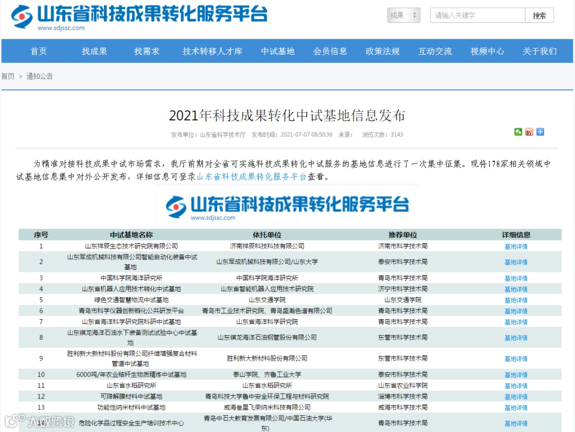
Task: Click 通知公告 in the breadcrumb
Action: tap(39, 76)
